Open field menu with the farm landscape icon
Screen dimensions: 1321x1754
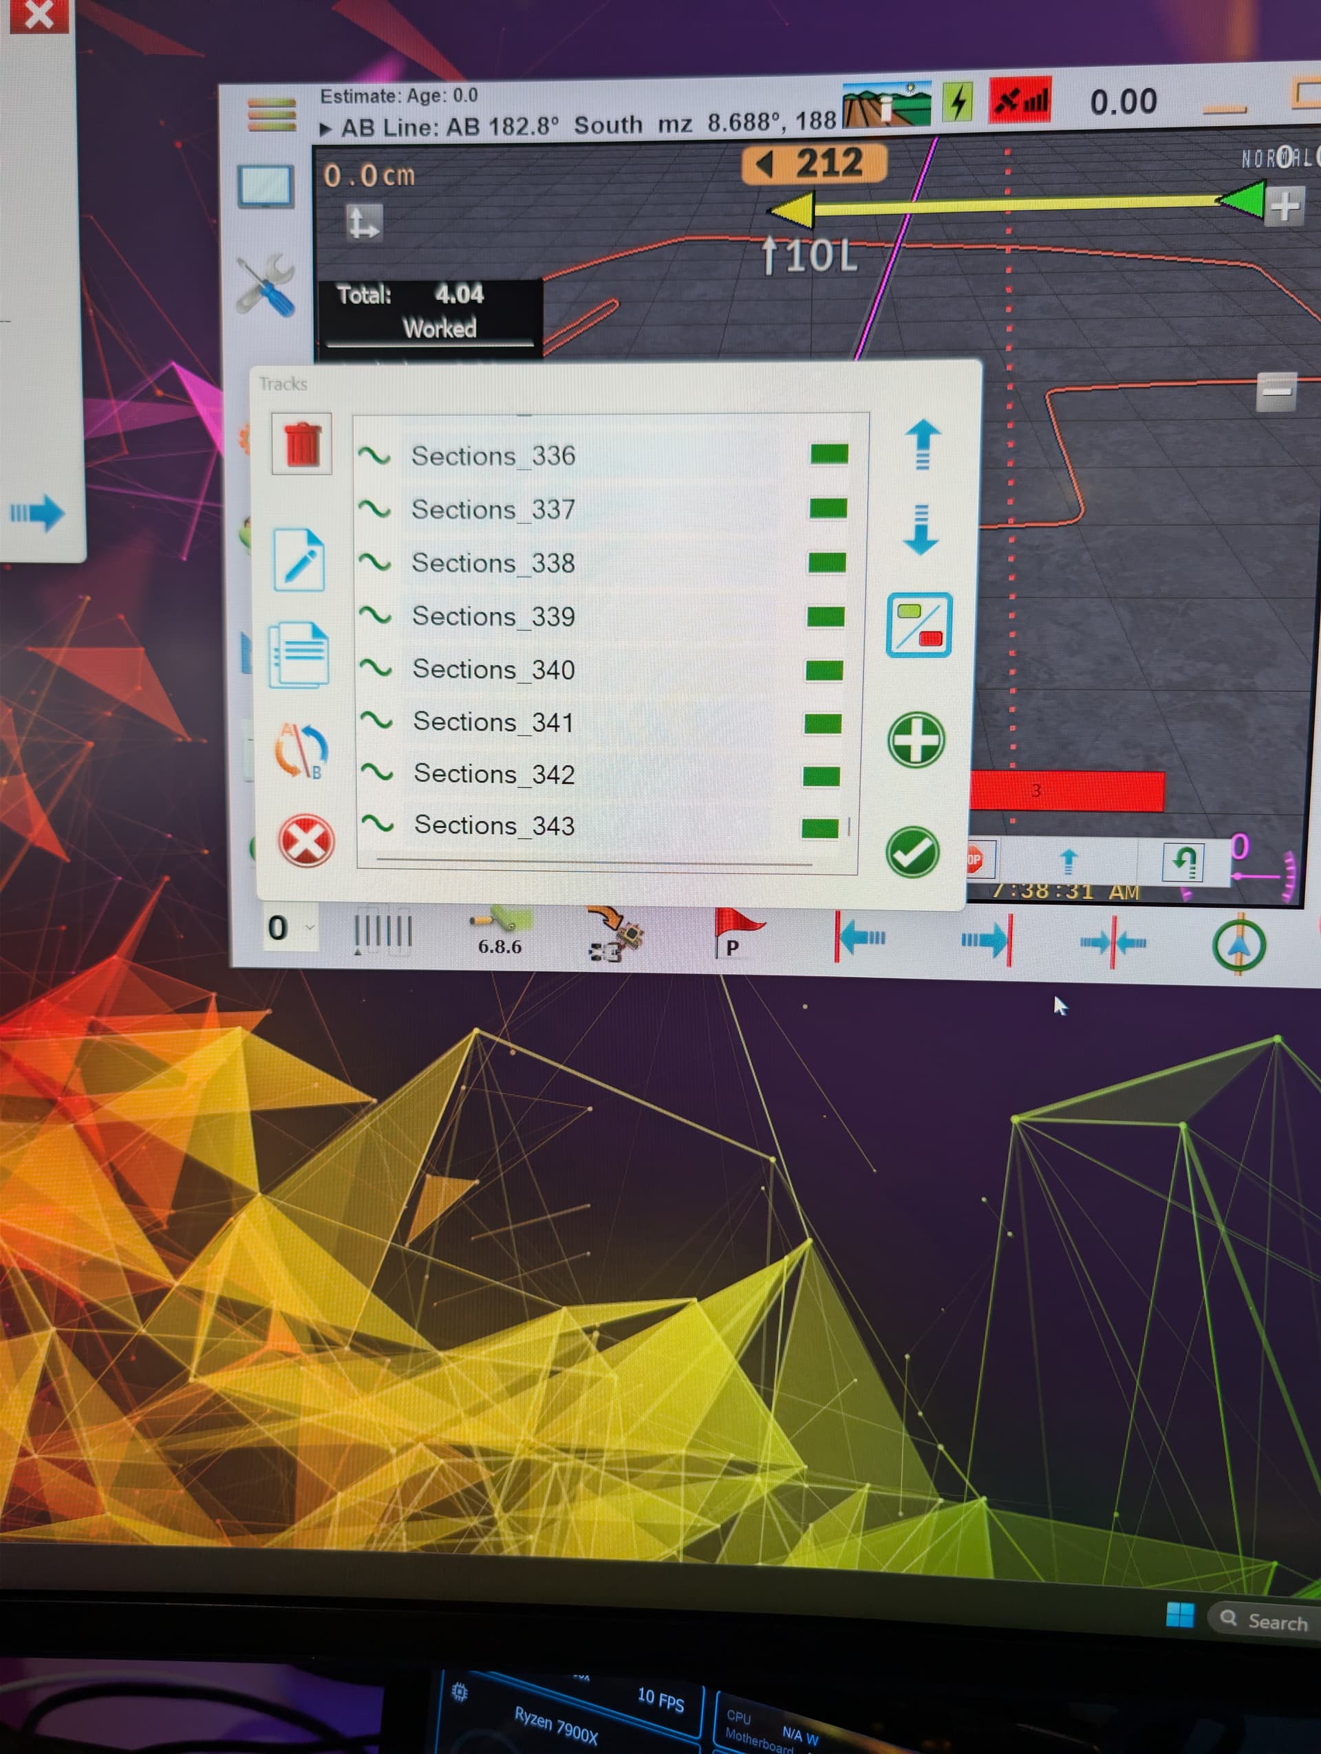coord(886,104)
